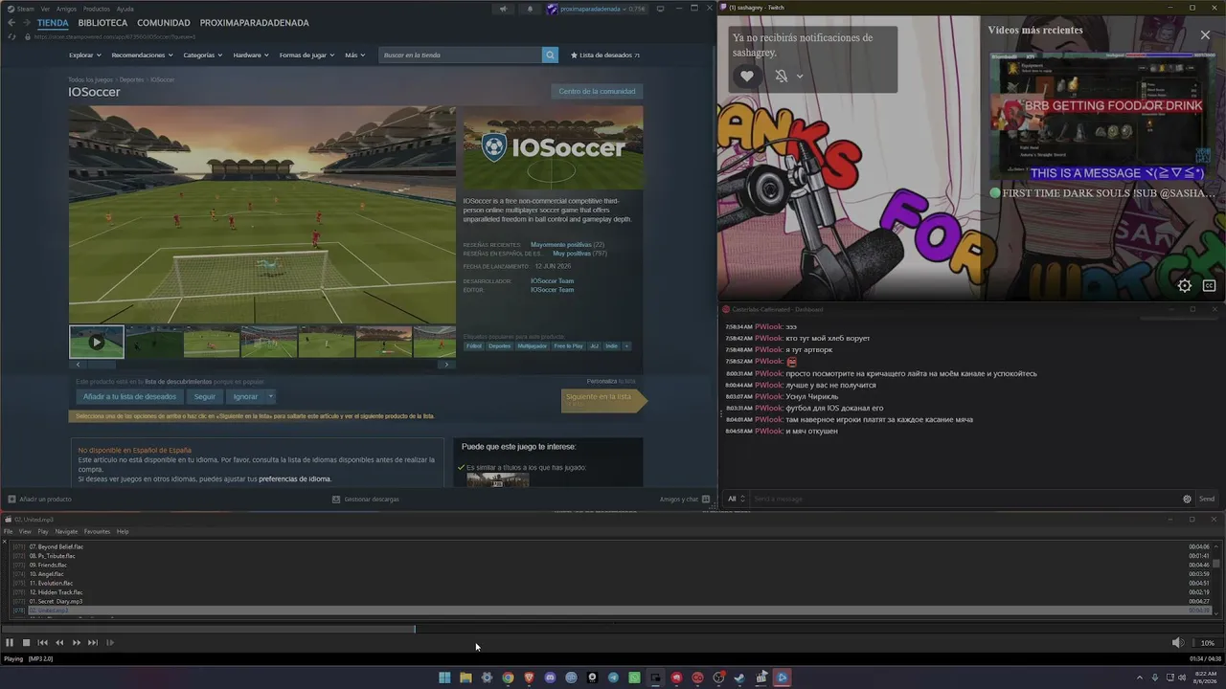Click the Send button in chat
Image resolution: width=1226 pixels, height=689 pixels.
tap(1207, 499)
